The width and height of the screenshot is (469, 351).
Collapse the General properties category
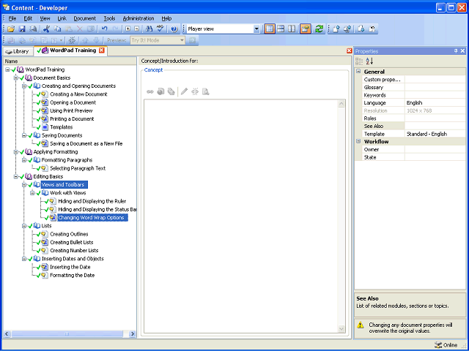tap(358, 72)
